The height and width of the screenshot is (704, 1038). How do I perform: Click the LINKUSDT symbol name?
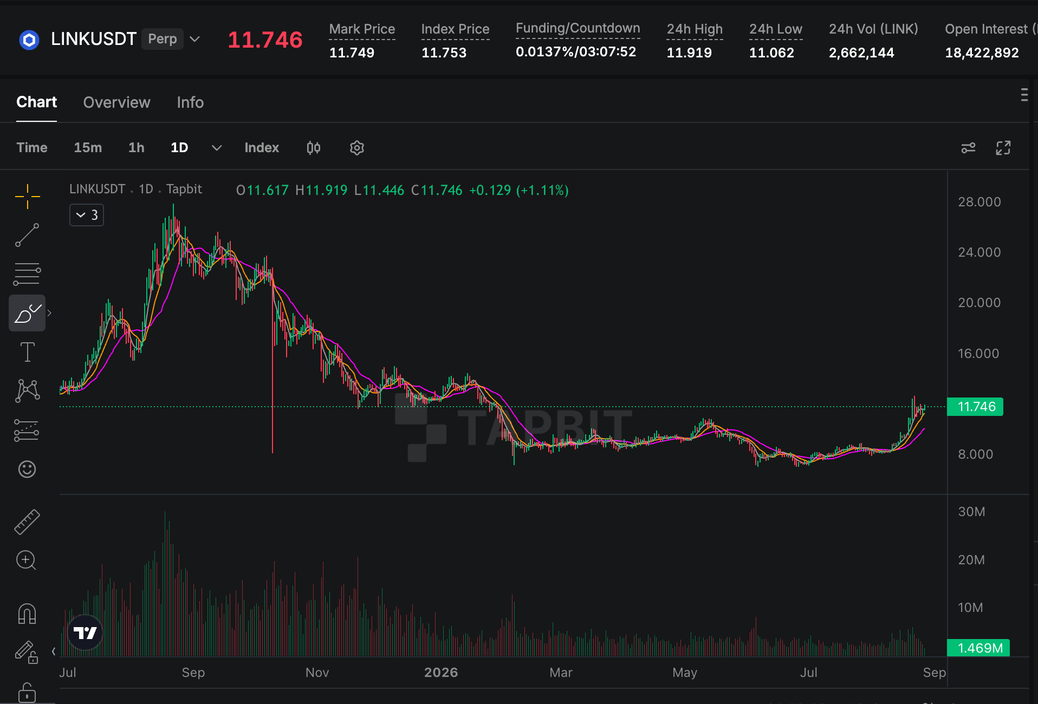[x=94, y=39]
